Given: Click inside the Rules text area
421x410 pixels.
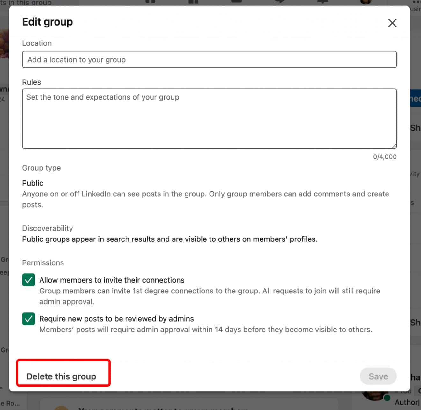Looking at the screenshot, I should 209,118.
